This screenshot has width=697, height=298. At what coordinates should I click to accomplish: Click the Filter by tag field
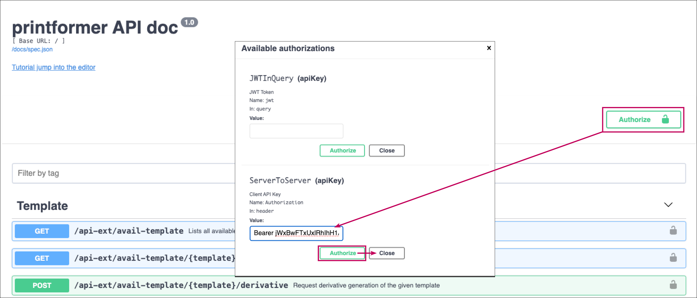[x=123, y=173]
